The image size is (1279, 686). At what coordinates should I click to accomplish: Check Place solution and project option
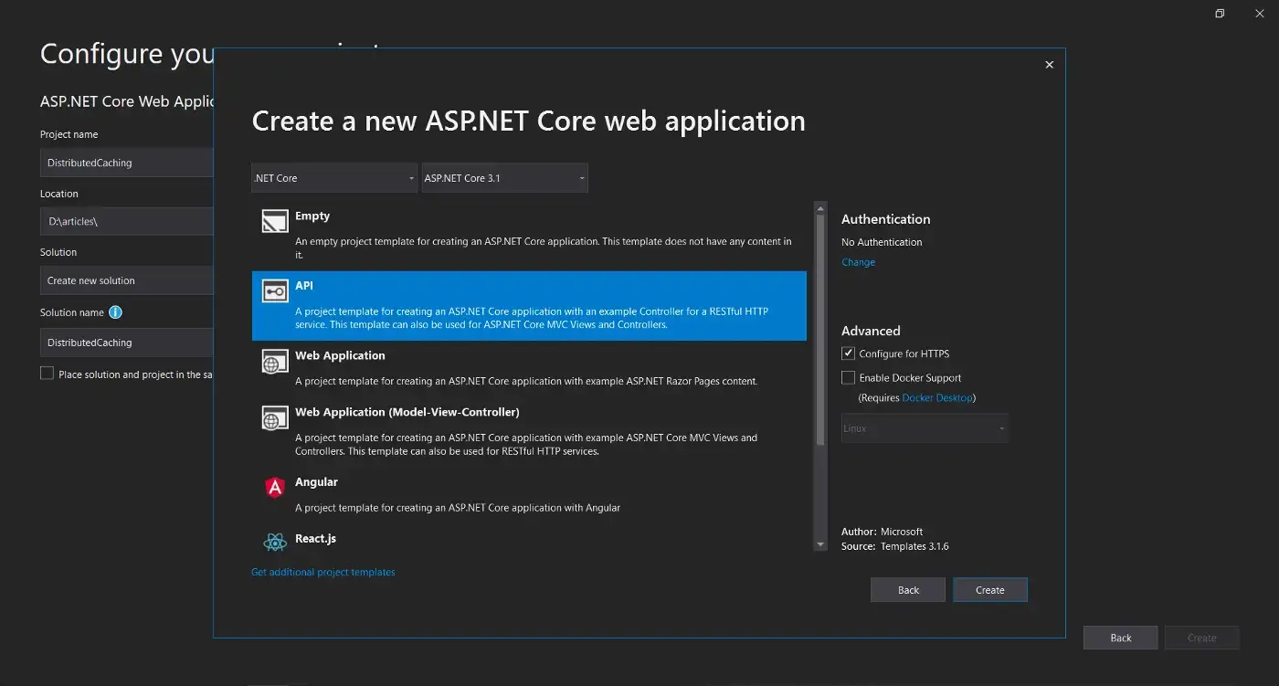47,374
